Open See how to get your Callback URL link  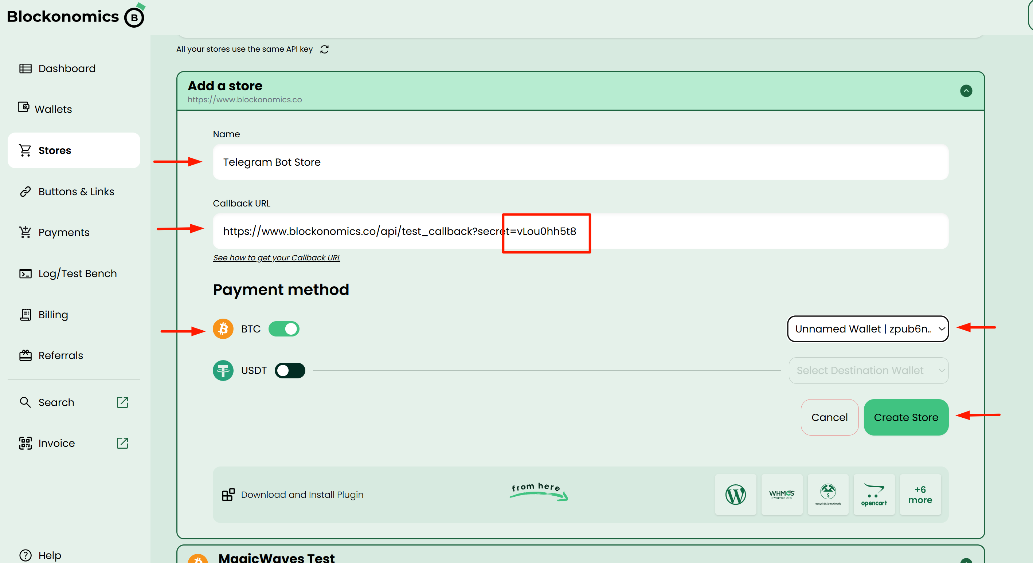click(x=276, y=258)
